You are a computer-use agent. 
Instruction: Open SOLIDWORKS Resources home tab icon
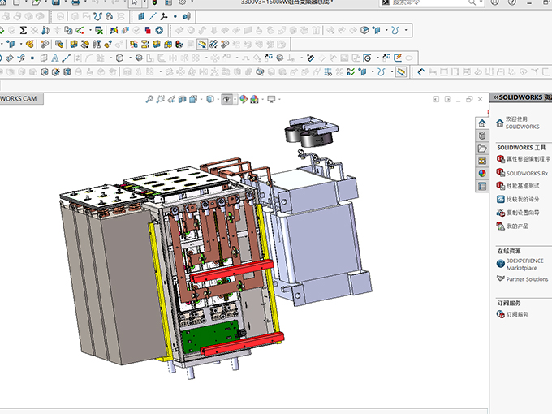[x=482, y=123]
